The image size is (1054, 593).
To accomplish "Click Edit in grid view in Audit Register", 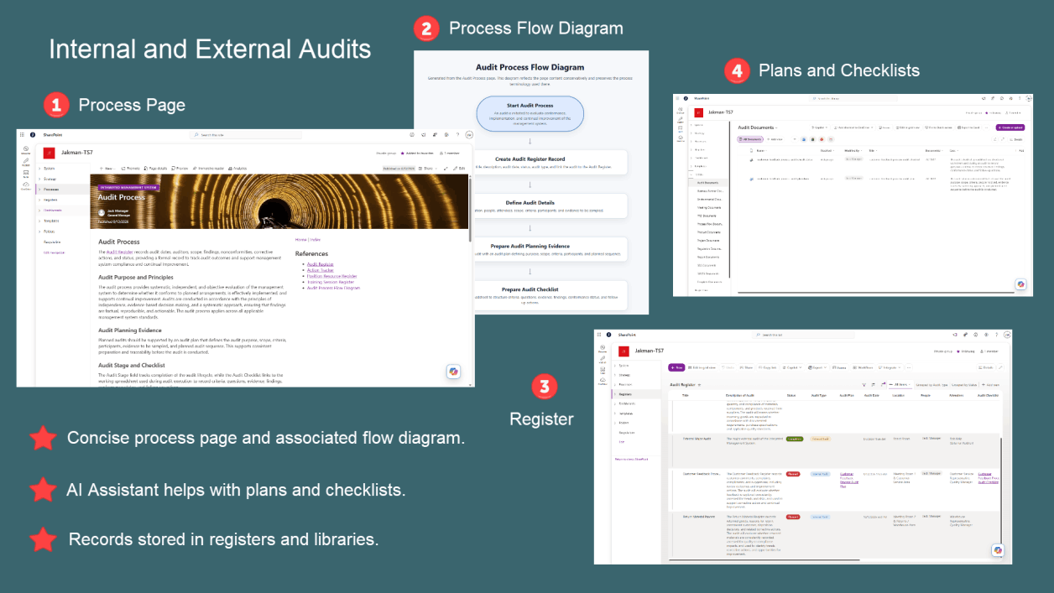I will [x=702, y=367].
